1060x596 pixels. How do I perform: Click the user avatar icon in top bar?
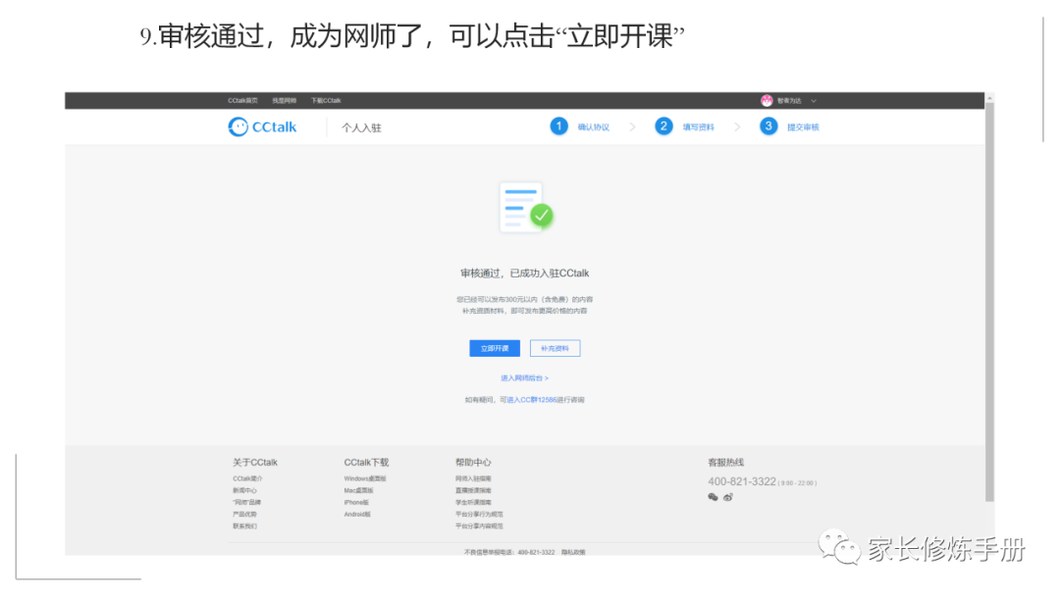tap(767, 101)
